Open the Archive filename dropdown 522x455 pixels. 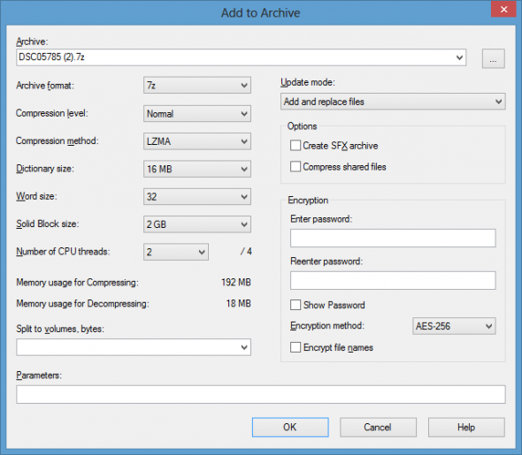pyautogui.click(x=459, y=57)
